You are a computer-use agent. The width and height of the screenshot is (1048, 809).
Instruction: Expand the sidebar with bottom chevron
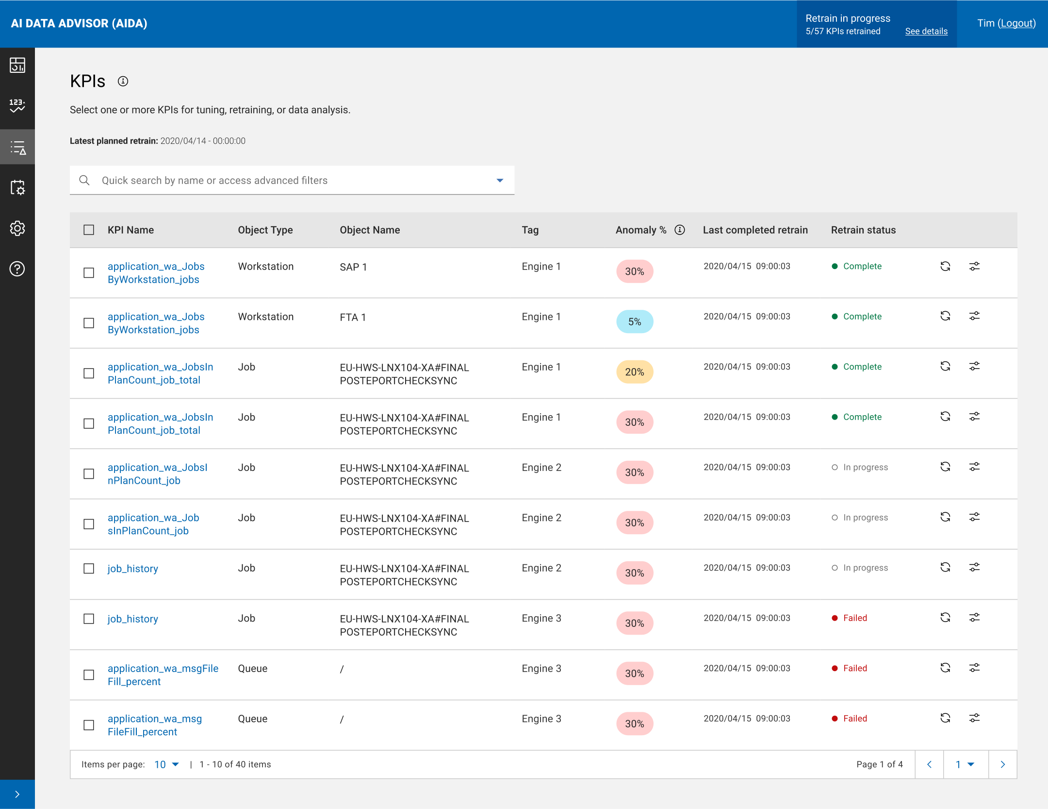[x=17, y=794]
